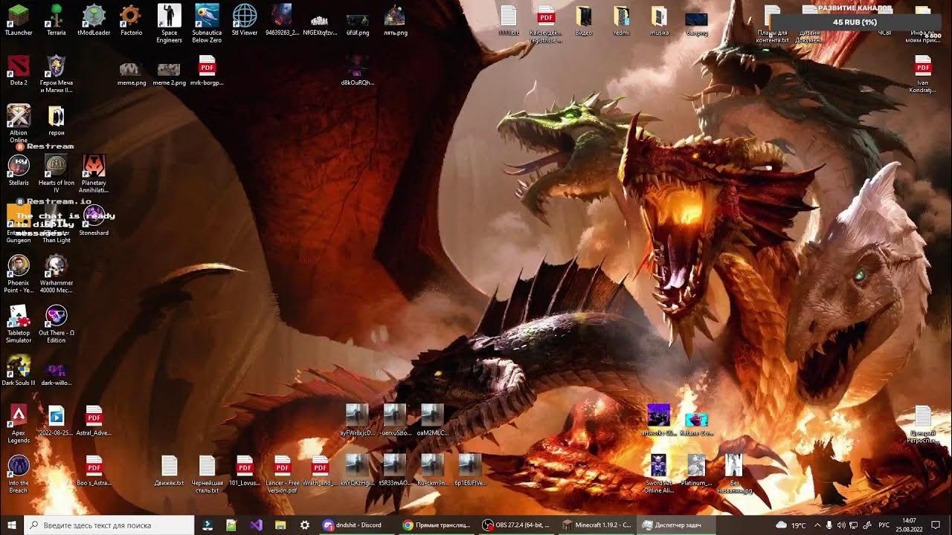Open the redmi folder
Image resolution: width=952 pixels, height=535 pixels.
[x=622, y=20]
